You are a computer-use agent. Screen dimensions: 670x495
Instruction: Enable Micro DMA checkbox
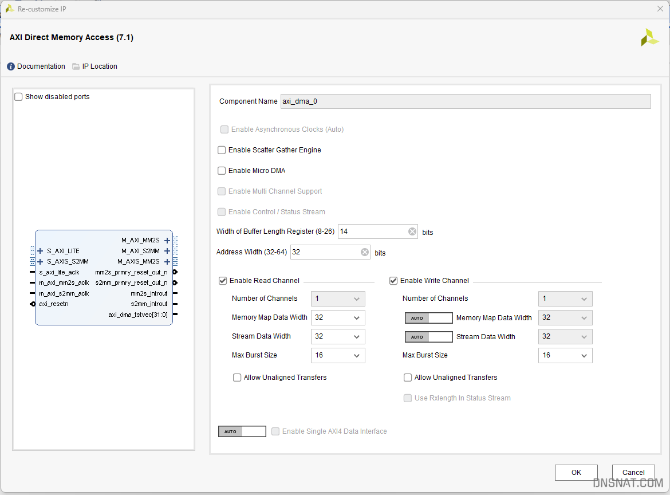pos(222,171)
